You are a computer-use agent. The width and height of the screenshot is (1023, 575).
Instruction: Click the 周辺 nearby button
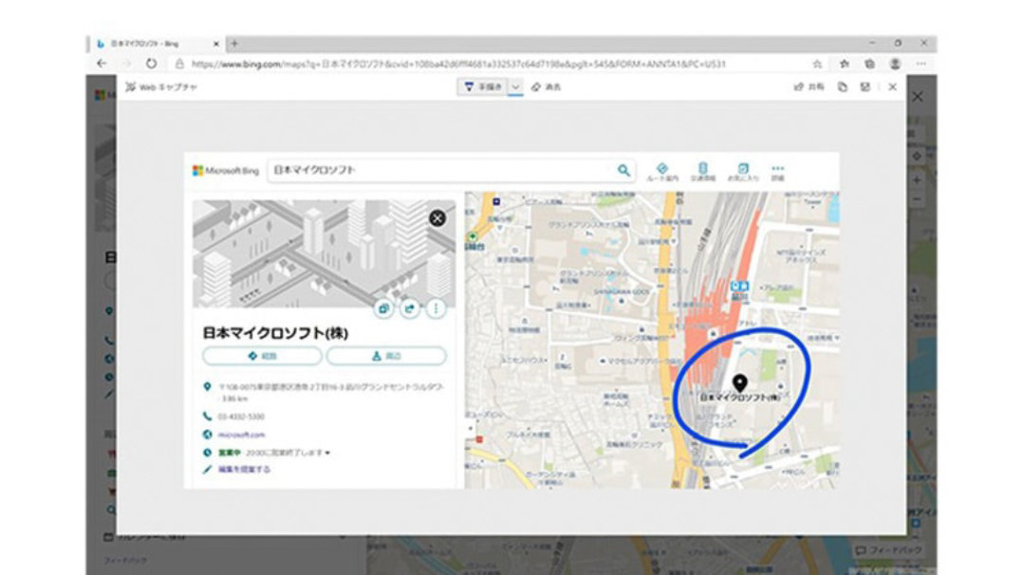(386, 357)
